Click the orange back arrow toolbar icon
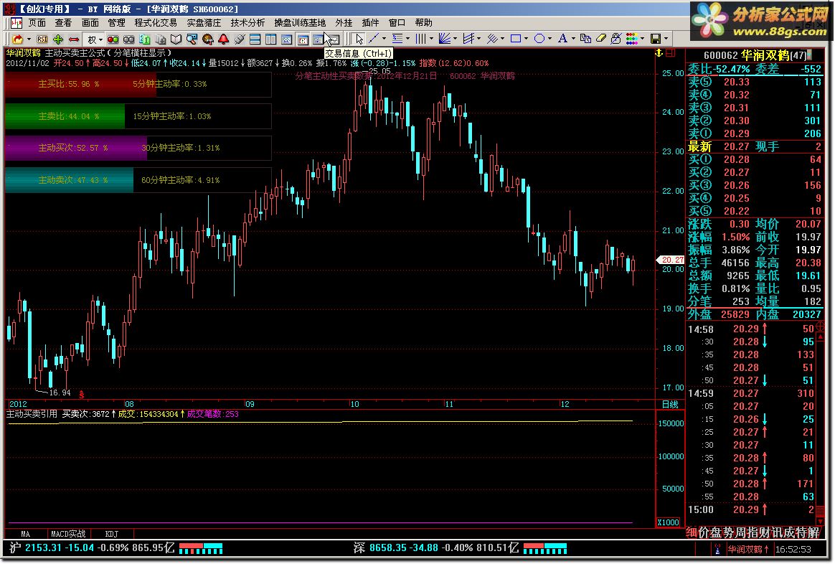 [x=18, y=39]
